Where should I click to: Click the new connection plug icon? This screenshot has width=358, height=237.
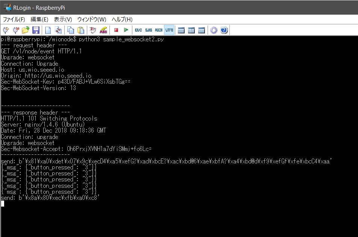[6, 30]
